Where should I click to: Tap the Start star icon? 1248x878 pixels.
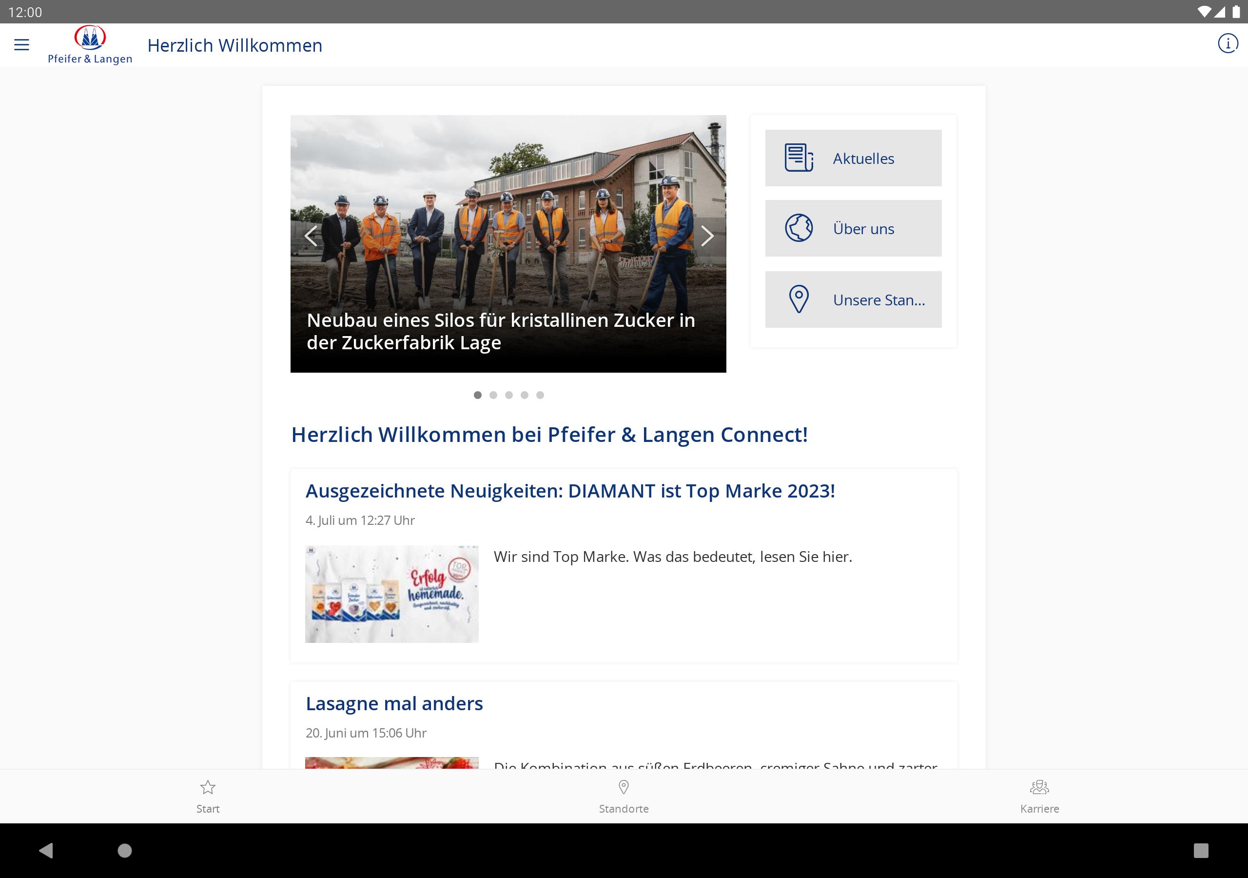pos(208,787)
